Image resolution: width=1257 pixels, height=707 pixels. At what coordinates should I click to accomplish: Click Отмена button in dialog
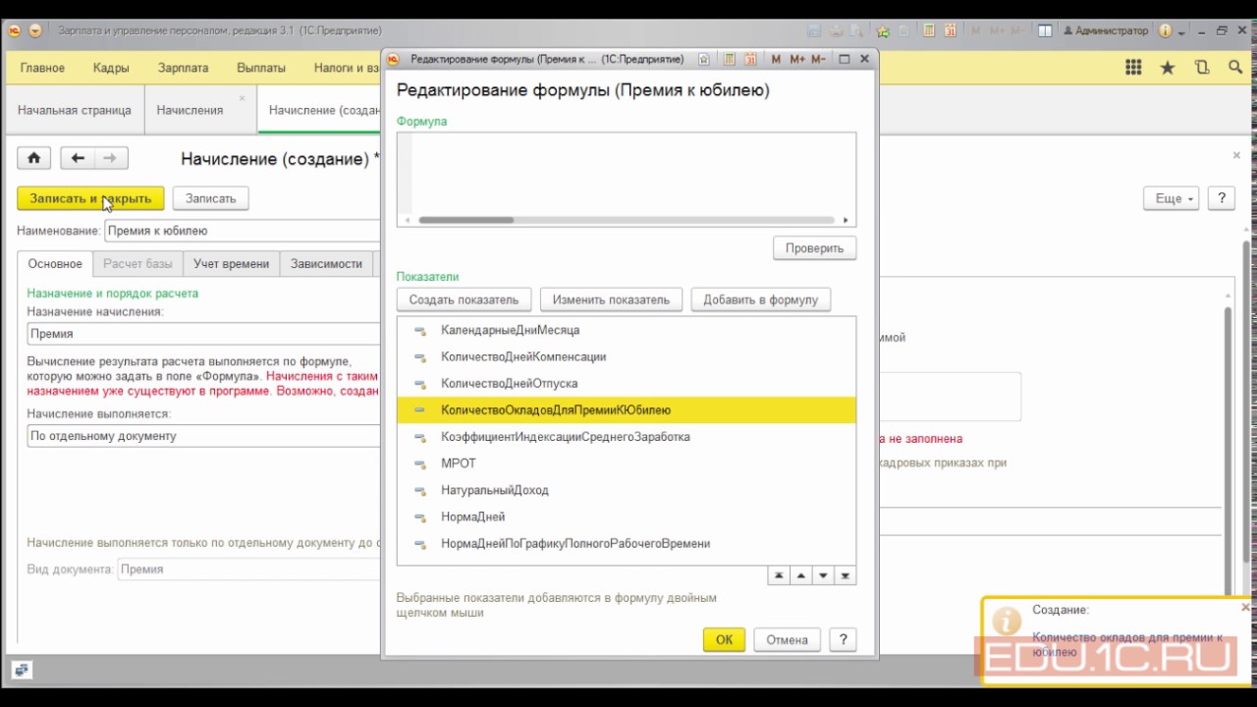[x=787, y=639]
